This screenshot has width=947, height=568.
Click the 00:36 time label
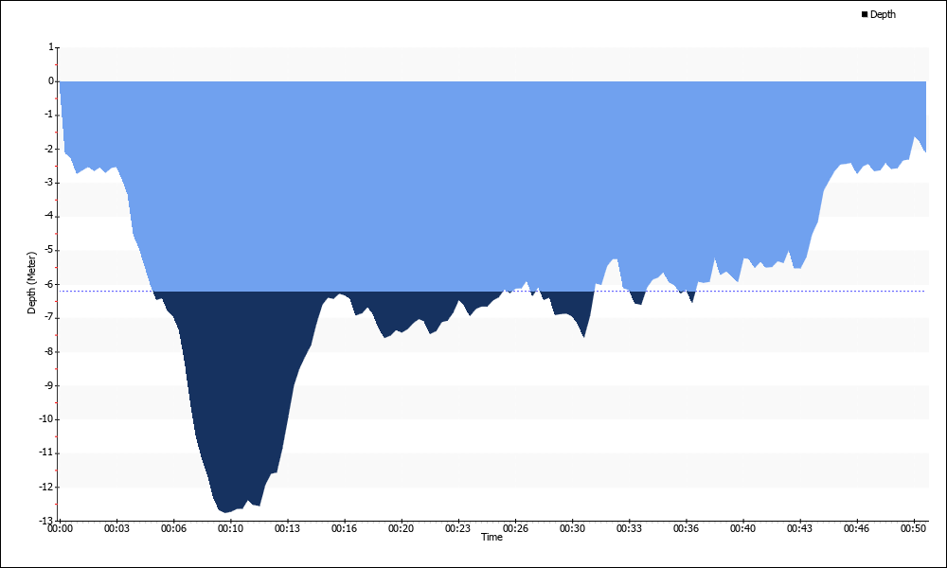tap(686, 528)
